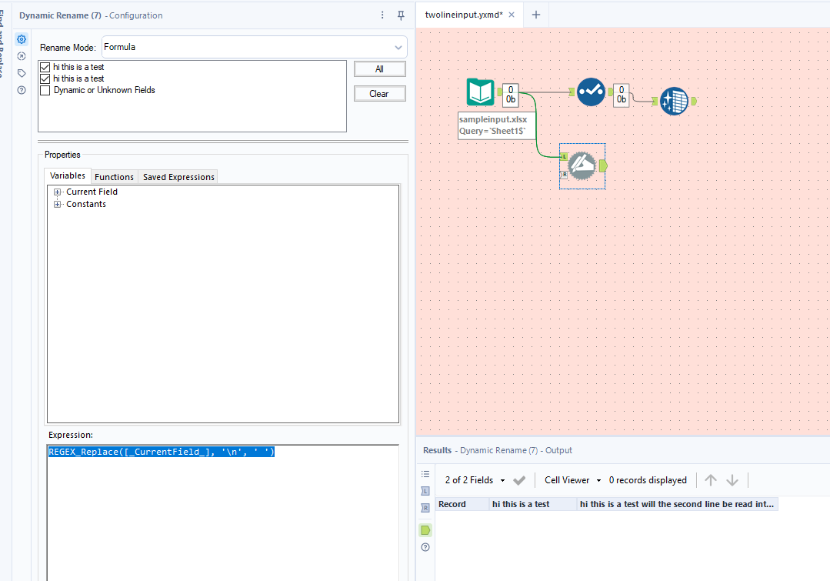The width and height of the screenshot is (830, 581).
Task: Switch to the Functions tab
Action: 114,176
